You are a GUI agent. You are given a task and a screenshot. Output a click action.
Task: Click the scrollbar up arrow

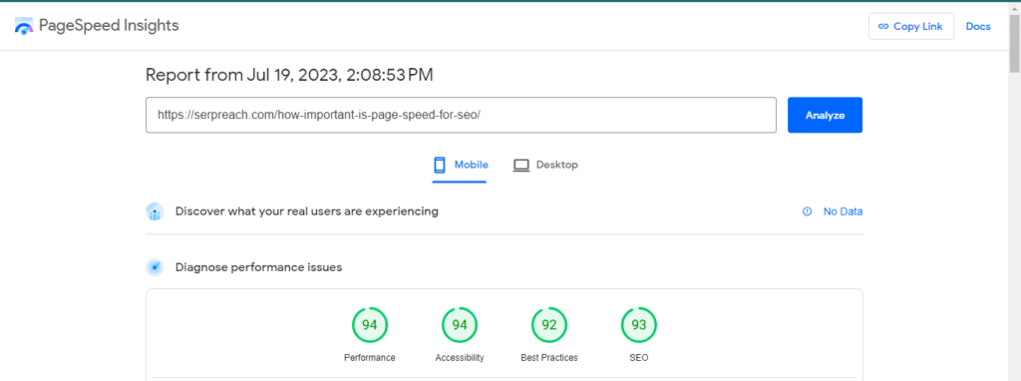(1014, 7)
